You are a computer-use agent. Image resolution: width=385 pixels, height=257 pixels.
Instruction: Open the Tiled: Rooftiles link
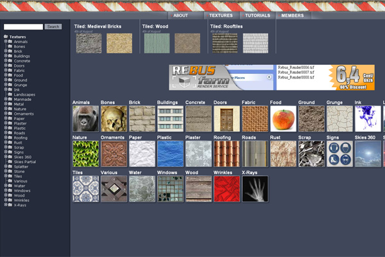pos(227,26)
